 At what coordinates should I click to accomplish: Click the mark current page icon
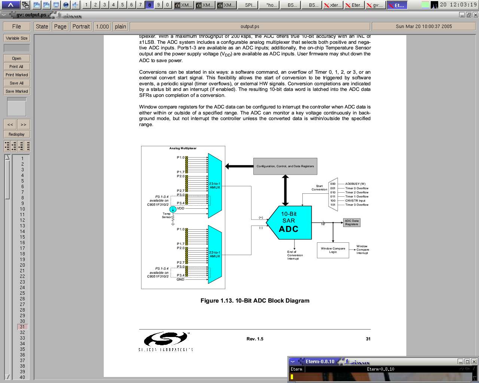click(x=21, y=146)
